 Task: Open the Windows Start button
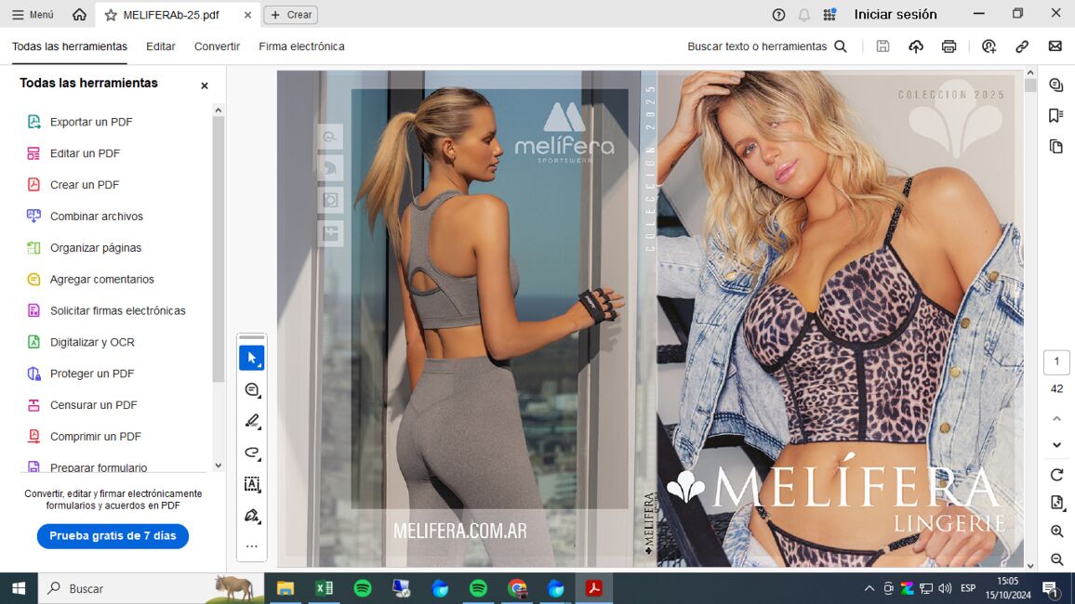coord(19,588)
